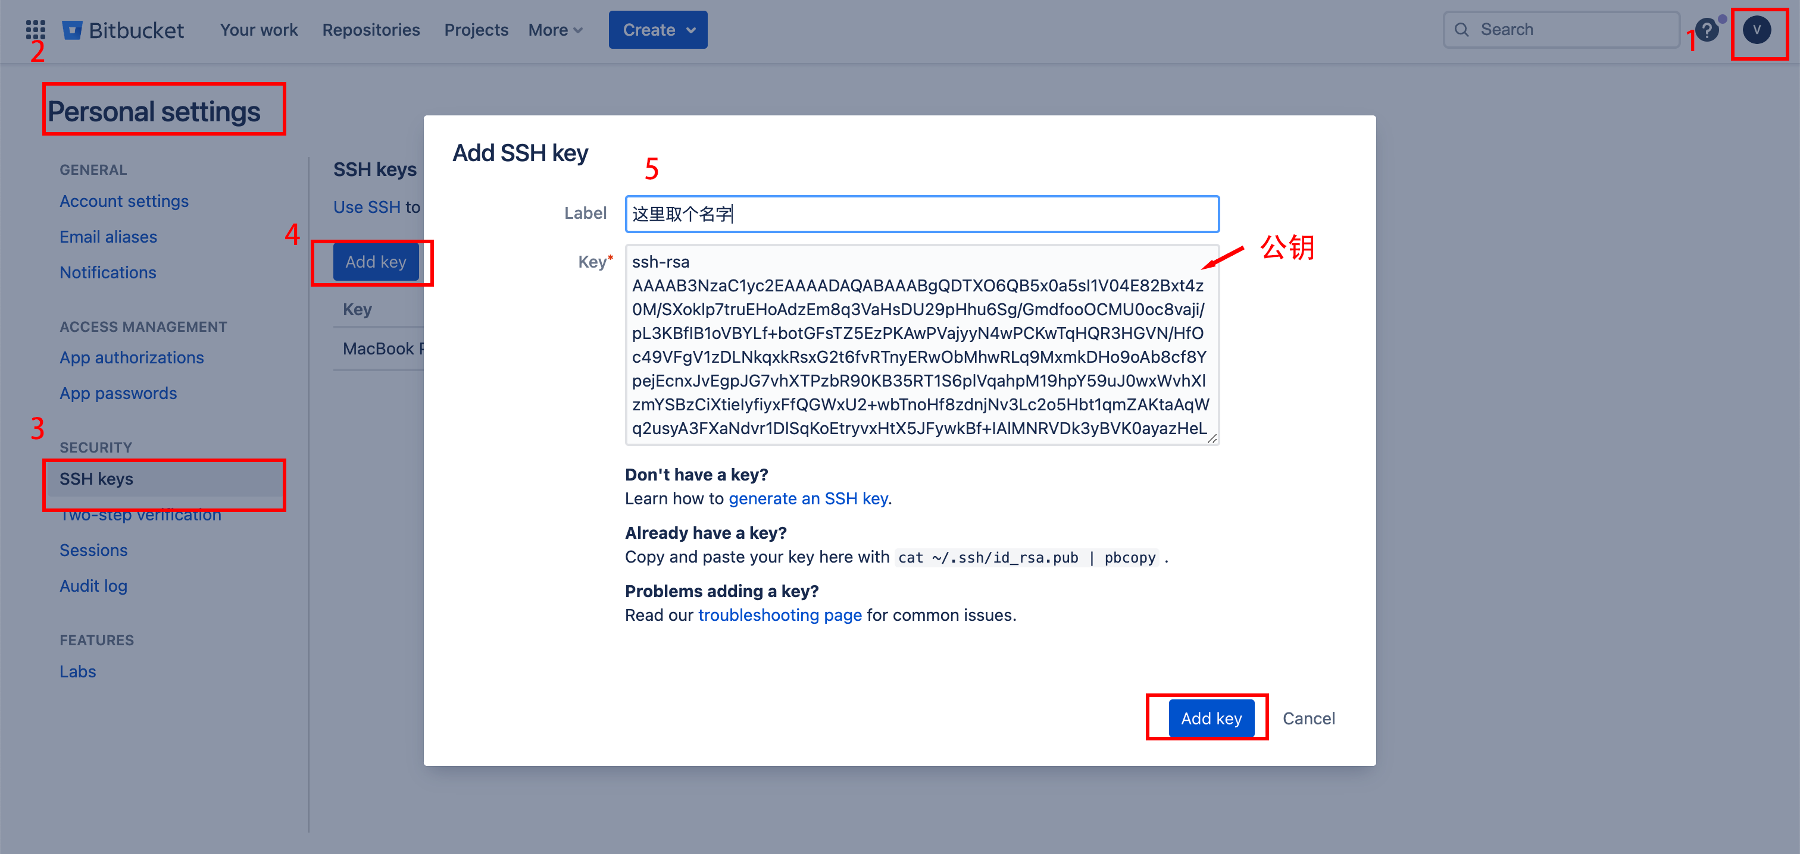Open the help question mark icon
The height and width of the screenshot is (854, 1800).
click(1707, 30)
